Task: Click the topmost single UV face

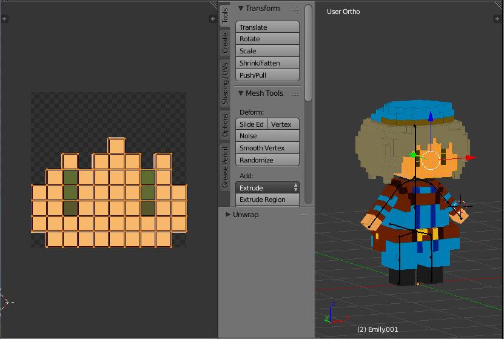Action: [x=116, y=146]
